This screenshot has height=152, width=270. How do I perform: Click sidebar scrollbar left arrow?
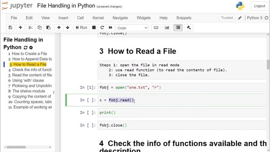click(x=5, y=147)
